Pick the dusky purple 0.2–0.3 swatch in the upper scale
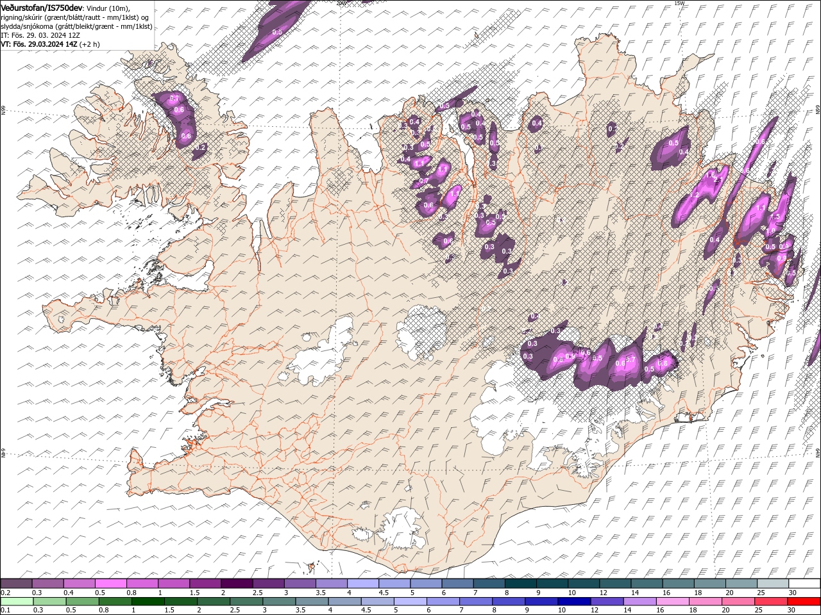The image size is (821, 615). pos(16,584)
